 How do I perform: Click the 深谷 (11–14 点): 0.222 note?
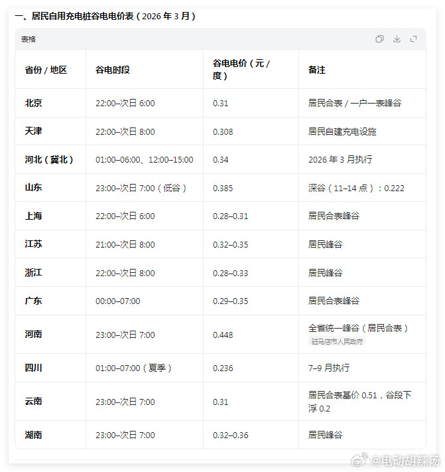point(356,188)
